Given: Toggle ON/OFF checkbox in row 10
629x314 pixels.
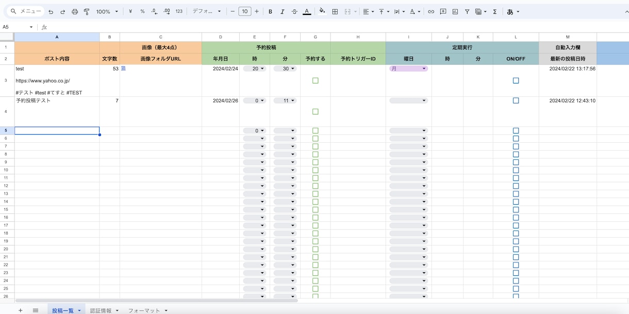Looking at the screenshot, I should pyautogui.click(x=516, y=170).
